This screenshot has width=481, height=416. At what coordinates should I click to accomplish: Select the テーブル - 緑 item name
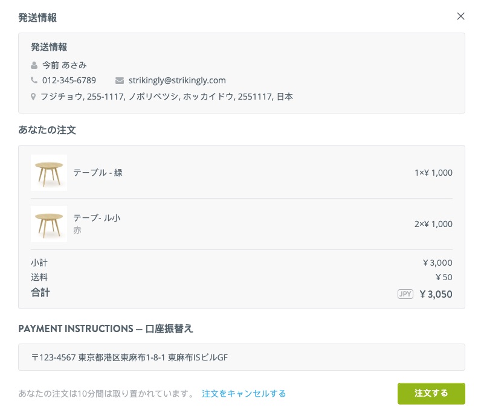97,173
